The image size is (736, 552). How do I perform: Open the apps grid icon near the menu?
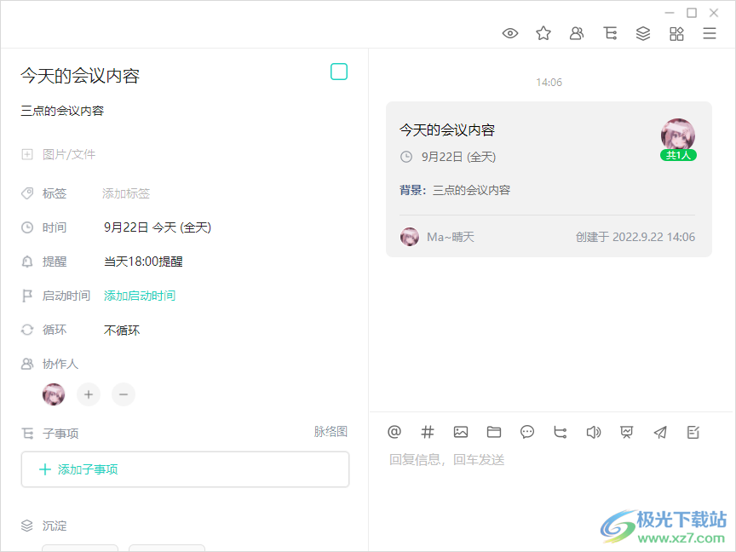point(676,33)
